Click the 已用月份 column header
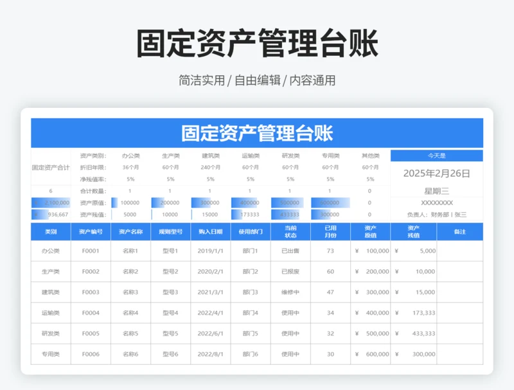This screenshot has height=390, width=514. [330, 232]
